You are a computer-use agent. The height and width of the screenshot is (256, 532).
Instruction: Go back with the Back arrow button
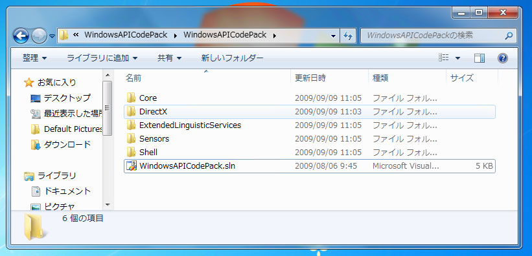click(x=21, y=35)
